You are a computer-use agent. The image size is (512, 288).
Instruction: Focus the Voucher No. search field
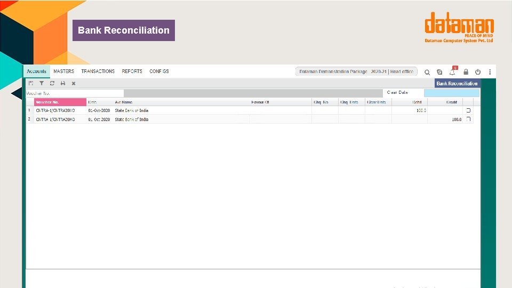click(x=75, y=93)
